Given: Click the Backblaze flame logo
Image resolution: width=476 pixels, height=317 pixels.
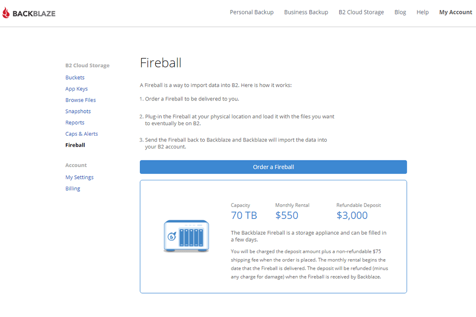Looking at the screenshot, I should (6, 13).
